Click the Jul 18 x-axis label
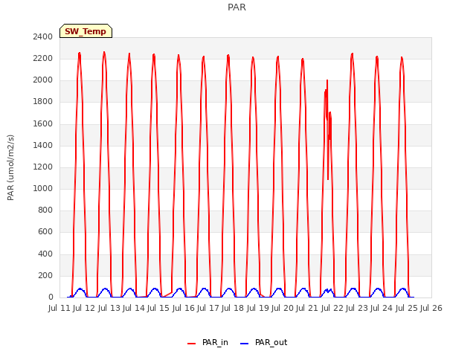The height and width of the screenshot is (357, 476). click(233, 308)
